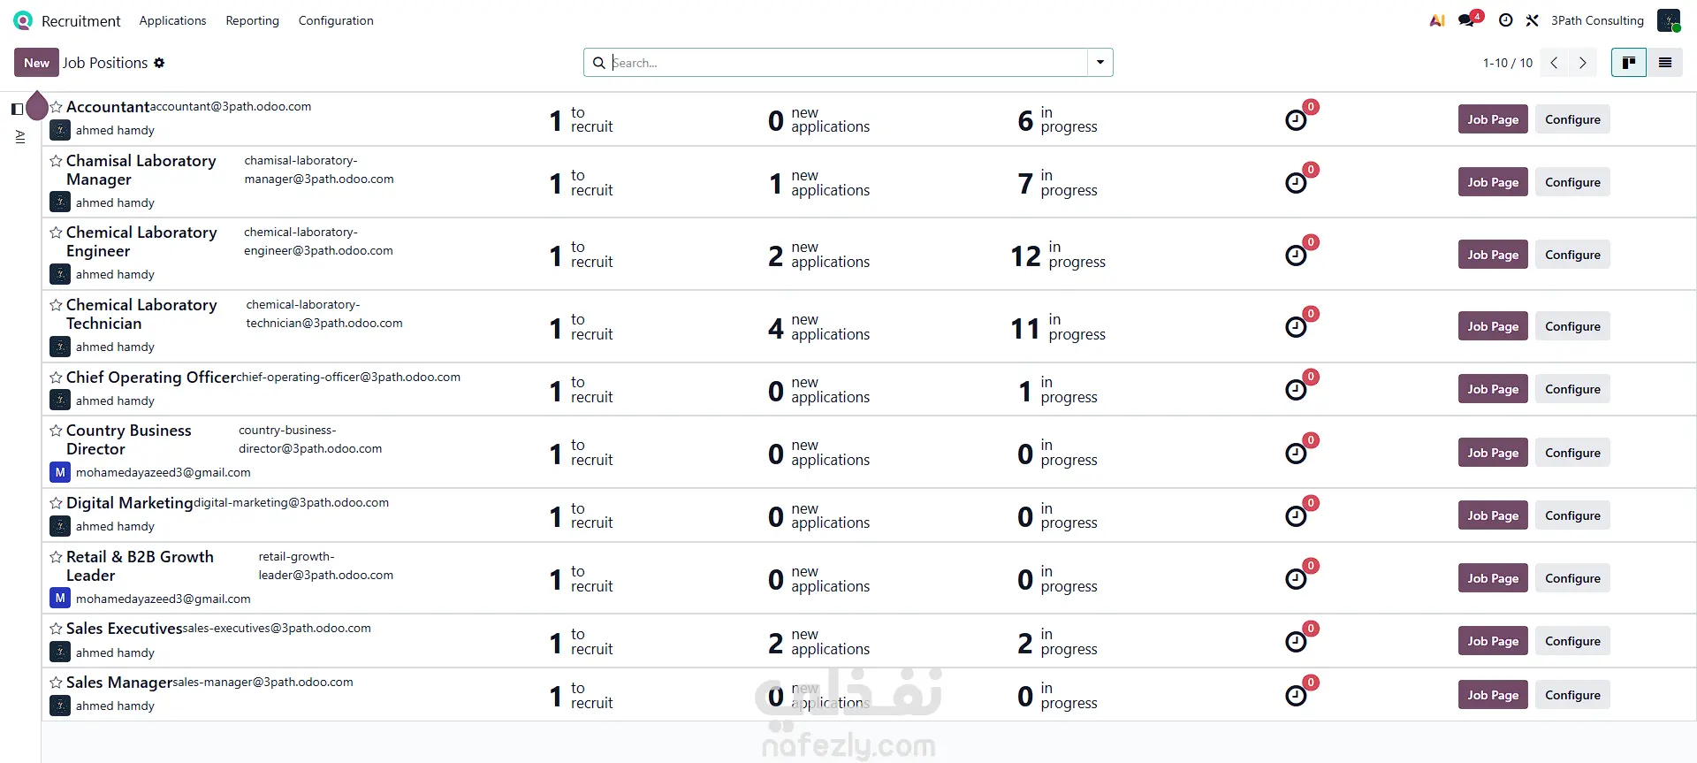
Task: Star the Chief Operating Officer position
Action: tap(57, 378)
